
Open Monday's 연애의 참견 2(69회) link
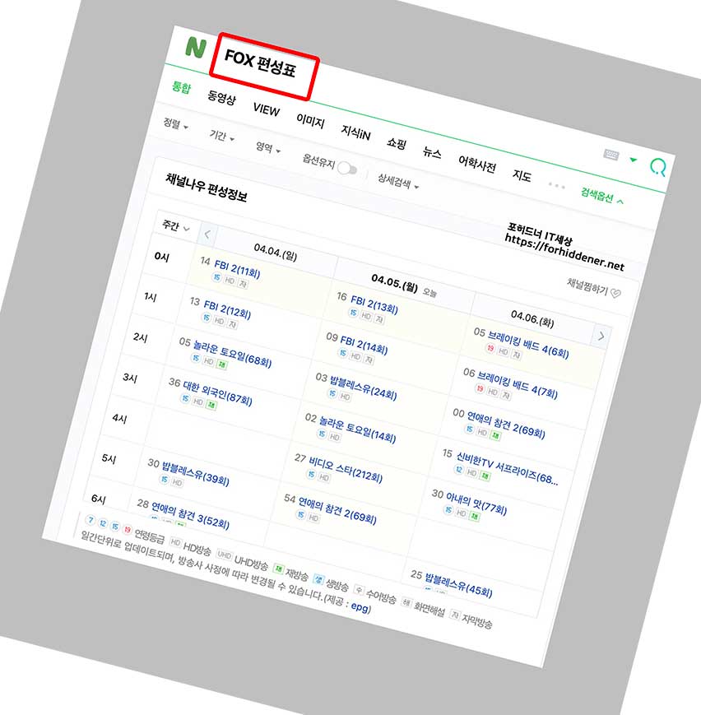(337, 510)
